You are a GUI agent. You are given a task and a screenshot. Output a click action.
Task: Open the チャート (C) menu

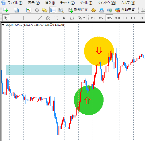click(67, 3)
